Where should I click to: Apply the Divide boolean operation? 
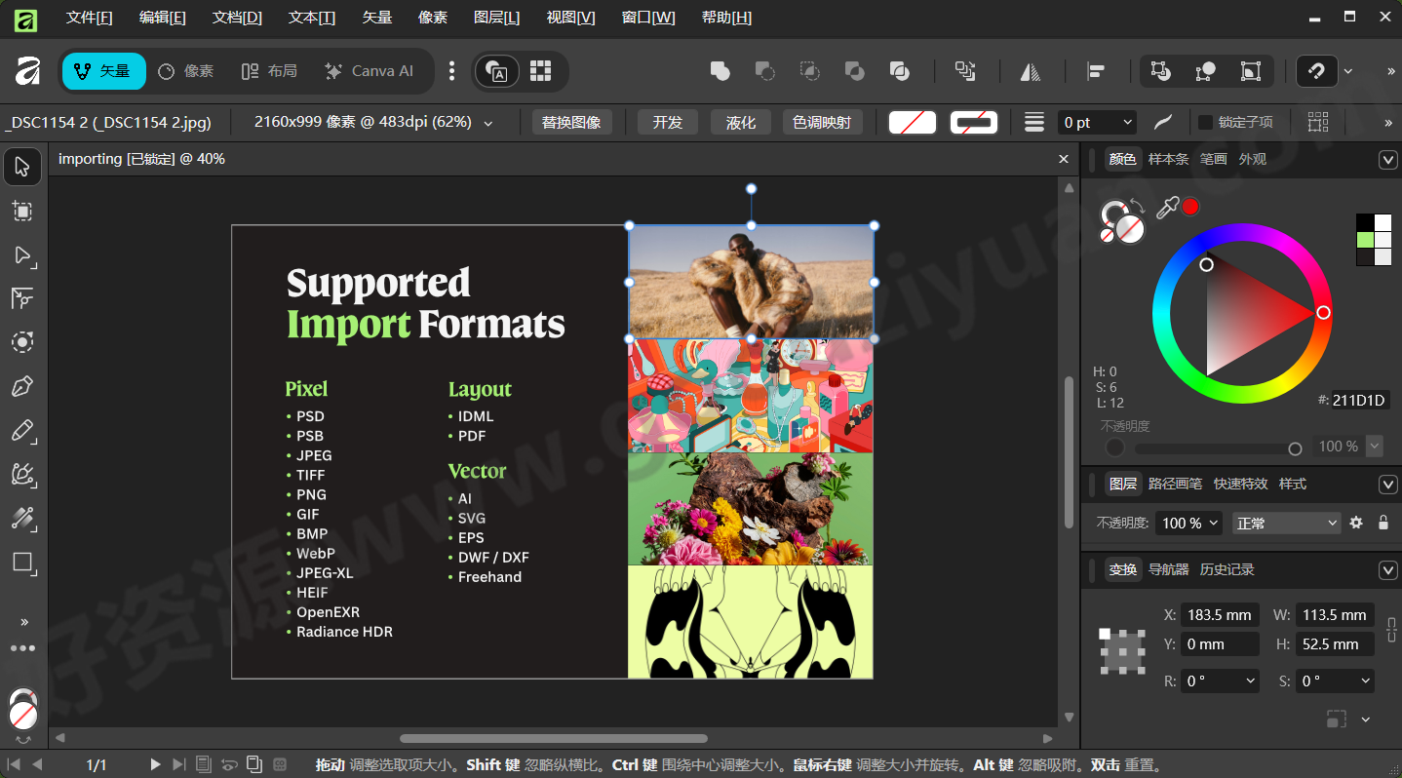(x=900, y=70)
